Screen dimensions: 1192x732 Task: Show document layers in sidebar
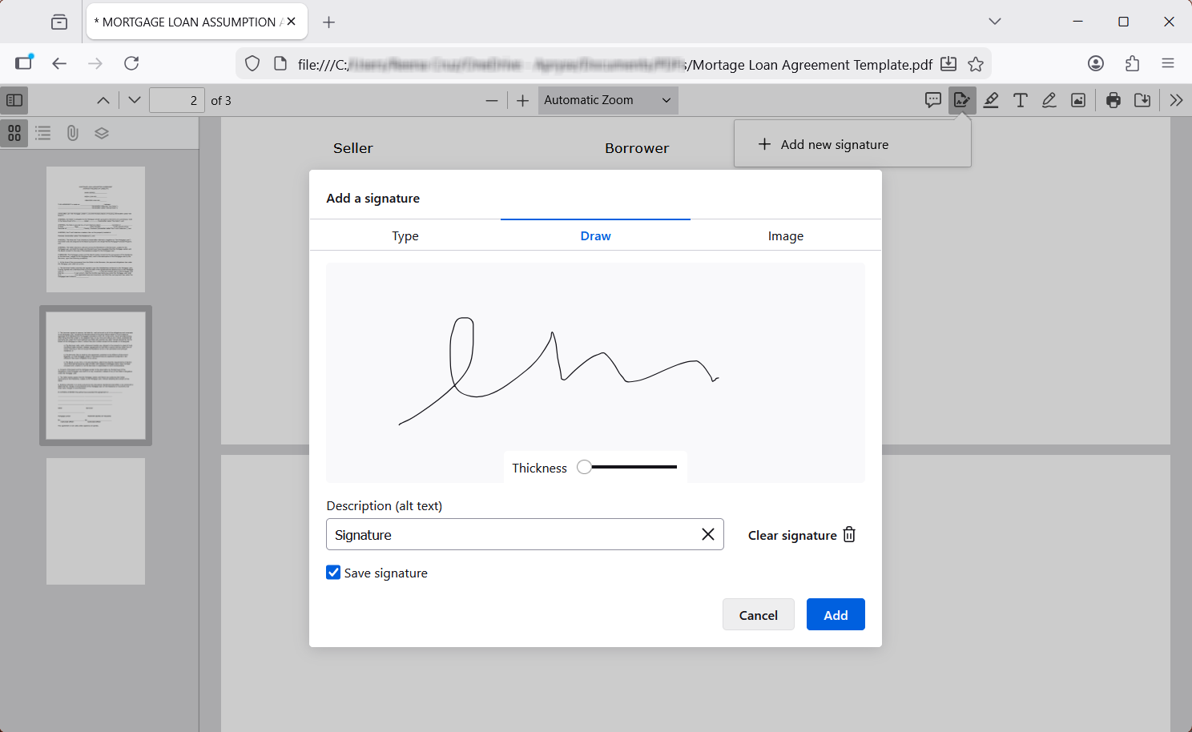(x=102, y=133)
